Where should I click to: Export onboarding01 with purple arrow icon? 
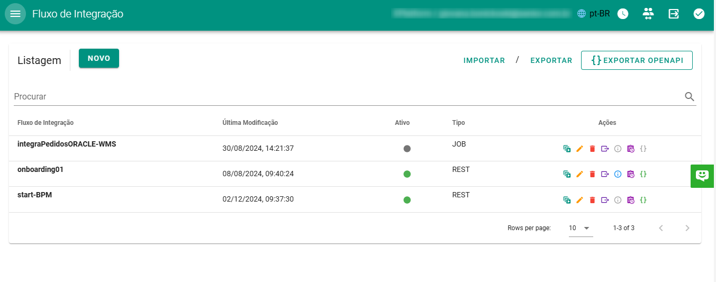point(605,174)
